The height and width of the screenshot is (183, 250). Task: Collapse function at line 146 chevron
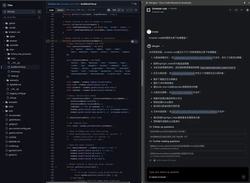(x=56, y=41)
